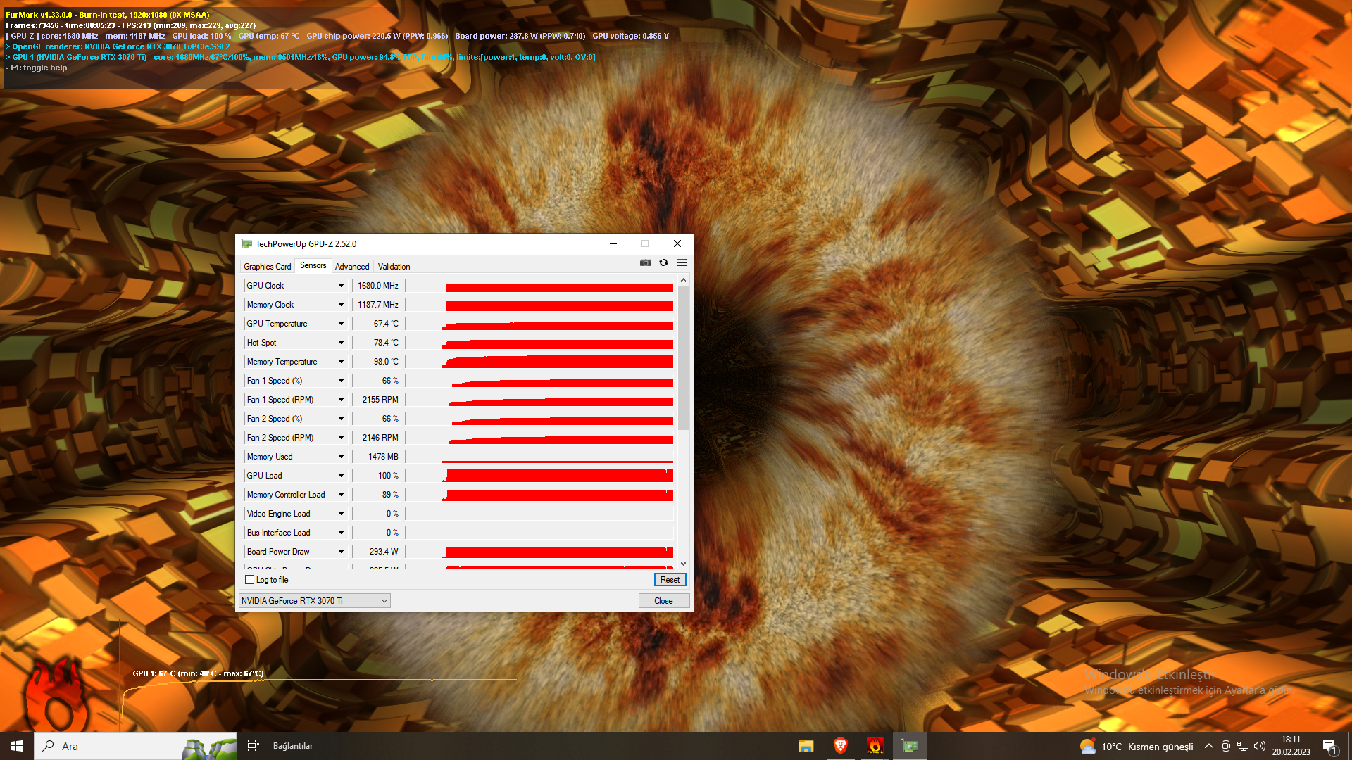This screenshot has height=760, width=1352.
Task: Expand the Video Engine Load dropdown
Action: [341, 514]
